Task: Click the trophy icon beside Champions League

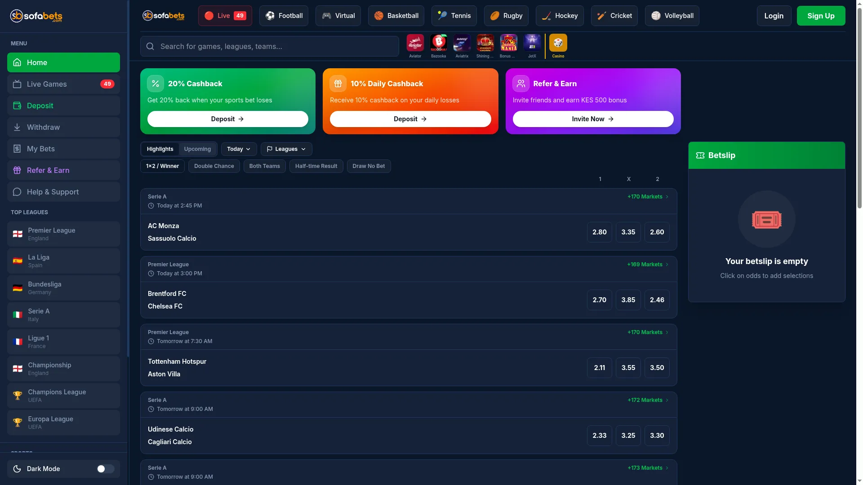Action: (x=18, y=396)
